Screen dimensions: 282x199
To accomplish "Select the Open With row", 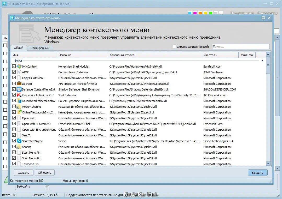I will point(139,118).
